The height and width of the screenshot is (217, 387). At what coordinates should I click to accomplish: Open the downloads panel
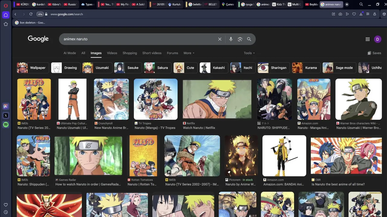[361, 14]
